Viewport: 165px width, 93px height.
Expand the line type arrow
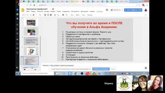[x=60, y=15]
